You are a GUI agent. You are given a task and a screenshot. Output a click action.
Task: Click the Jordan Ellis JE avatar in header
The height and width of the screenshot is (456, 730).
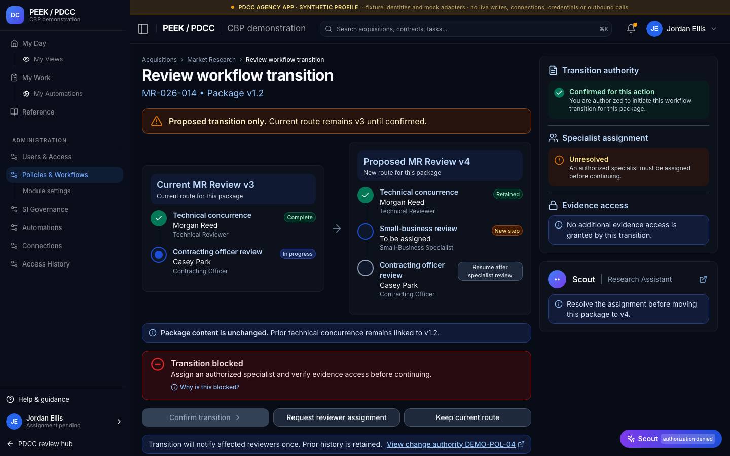(x=654, y=29)
